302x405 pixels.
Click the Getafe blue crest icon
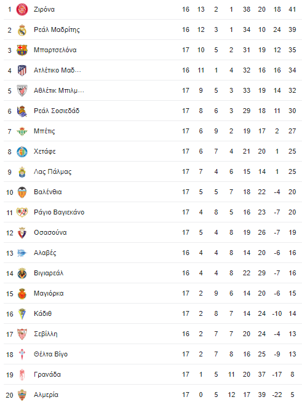(22, 152)
